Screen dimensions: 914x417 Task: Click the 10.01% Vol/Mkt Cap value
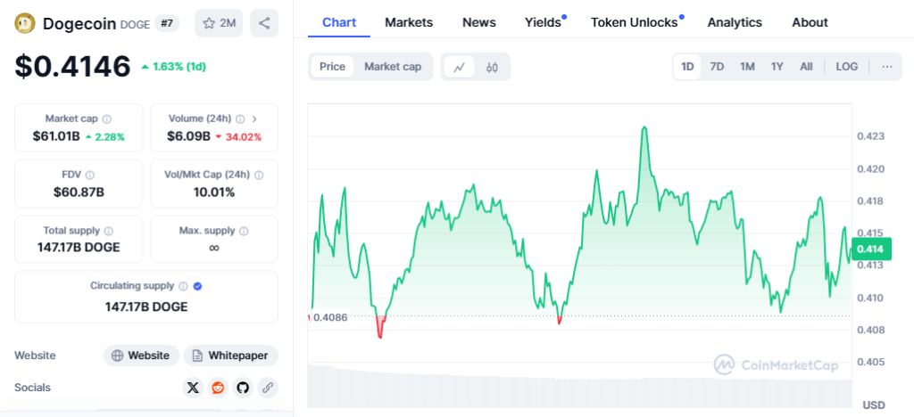tap(214, 192)
